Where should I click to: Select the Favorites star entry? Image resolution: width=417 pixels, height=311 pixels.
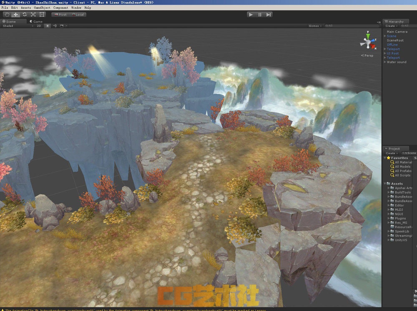tap(397, 158)
